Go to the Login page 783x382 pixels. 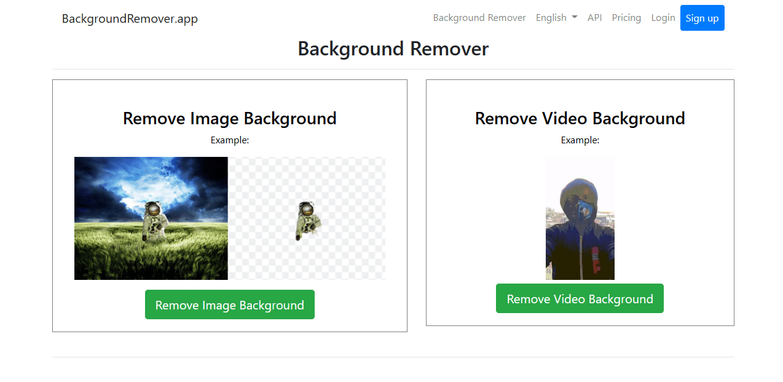coord(663,18)
